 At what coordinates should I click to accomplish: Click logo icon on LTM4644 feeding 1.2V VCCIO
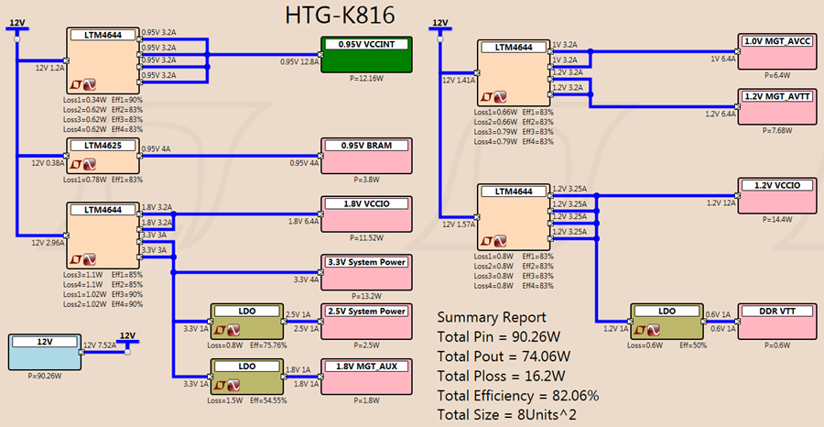point(494,241)
